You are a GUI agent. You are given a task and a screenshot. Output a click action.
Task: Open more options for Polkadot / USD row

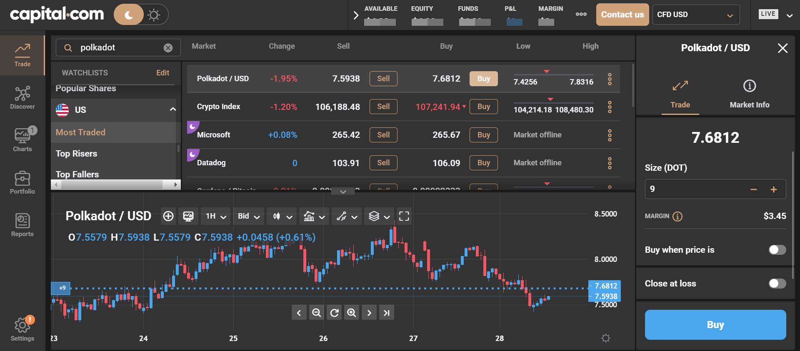click(x=610, y=79)
